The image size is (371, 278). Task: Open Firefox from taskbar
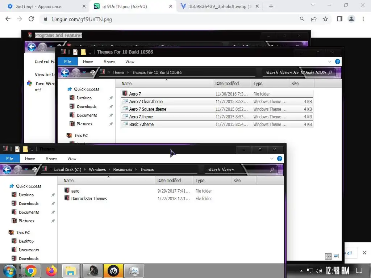(x=51, y=271)
